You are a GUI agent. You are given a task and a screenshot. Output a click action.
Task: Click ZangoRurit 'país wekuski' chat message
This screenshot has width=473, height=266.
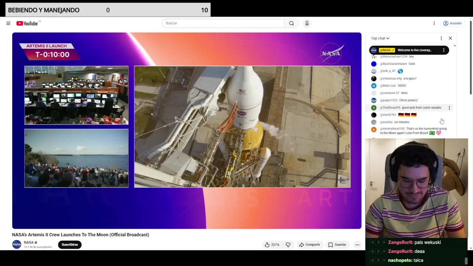pos(414,242)
